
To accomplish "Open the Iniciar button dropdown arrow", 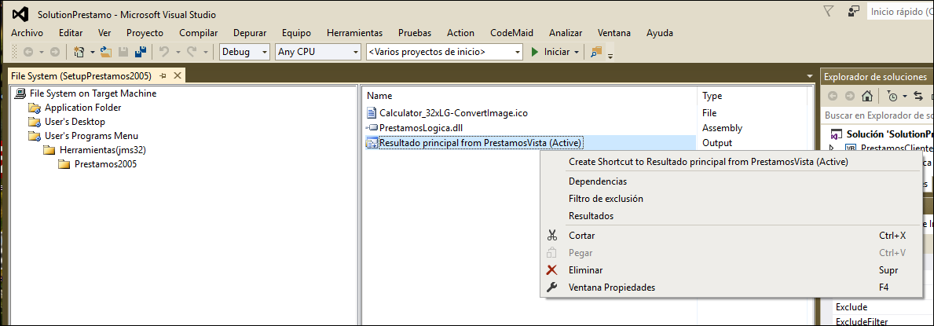I will click(577, 53).
